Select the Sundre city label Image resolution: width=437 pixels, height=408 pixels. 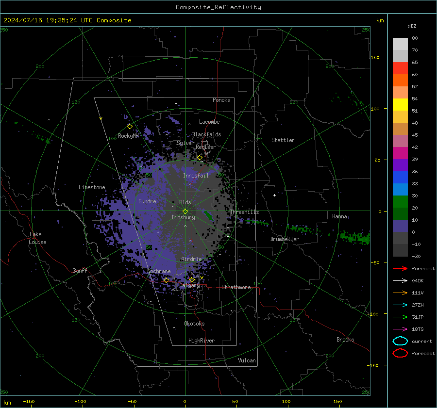(147, 201)
